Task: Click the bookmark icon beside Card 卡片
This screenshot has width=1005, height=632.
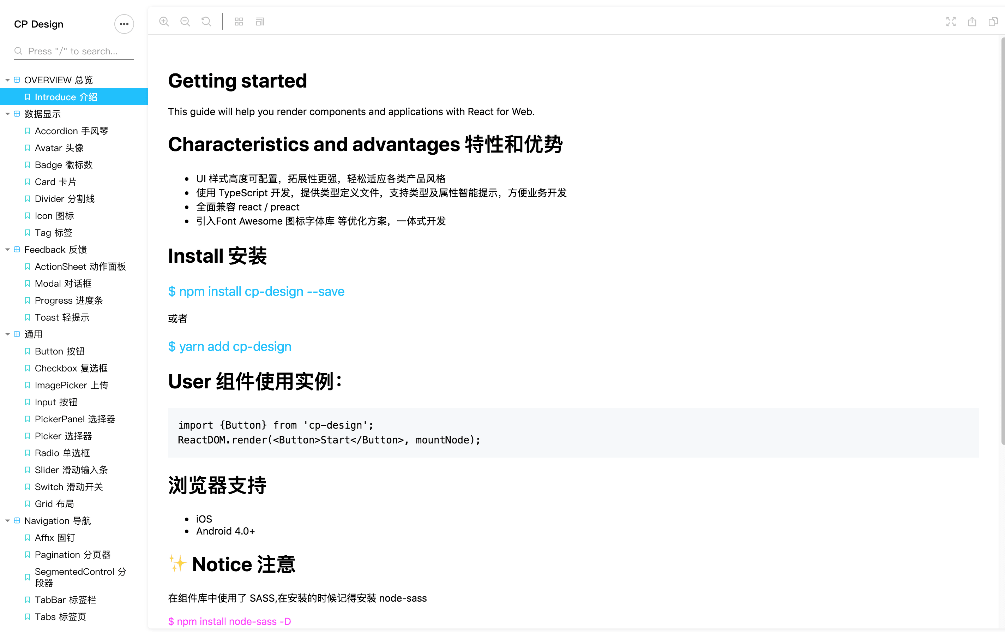Action: click(x=27, y=182)
